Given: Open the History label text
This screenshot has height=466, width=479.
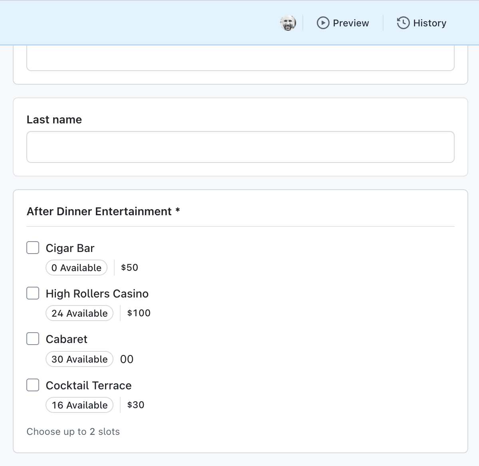Looking at the screenshot, I should [x=430, y=23].
